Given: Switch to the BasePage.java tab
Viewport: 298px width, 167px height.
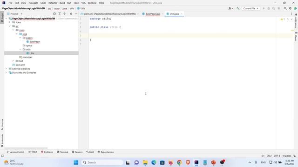Looking at the screenshot, I should tap(153, 14).
